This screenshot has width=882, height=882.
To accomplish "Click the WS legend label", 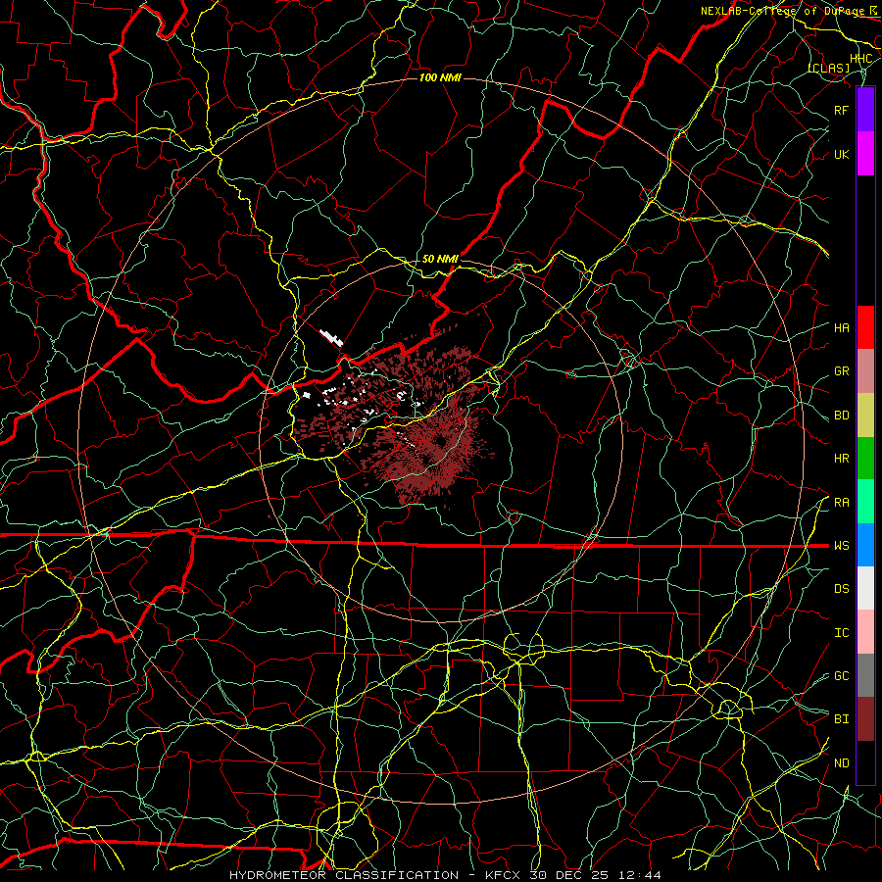I will pos(842,546).
